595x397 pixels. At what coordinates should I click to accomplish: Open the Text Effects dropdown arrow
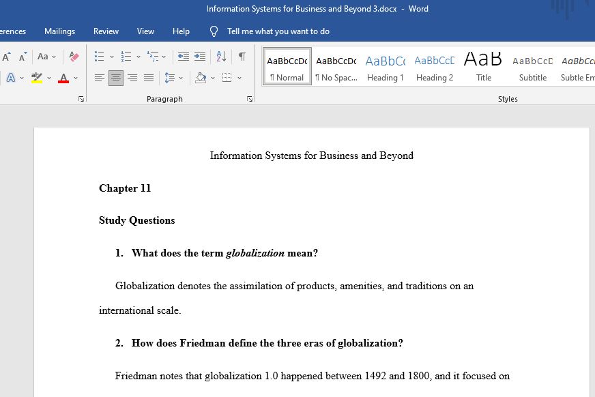click(x=22, y=78)
